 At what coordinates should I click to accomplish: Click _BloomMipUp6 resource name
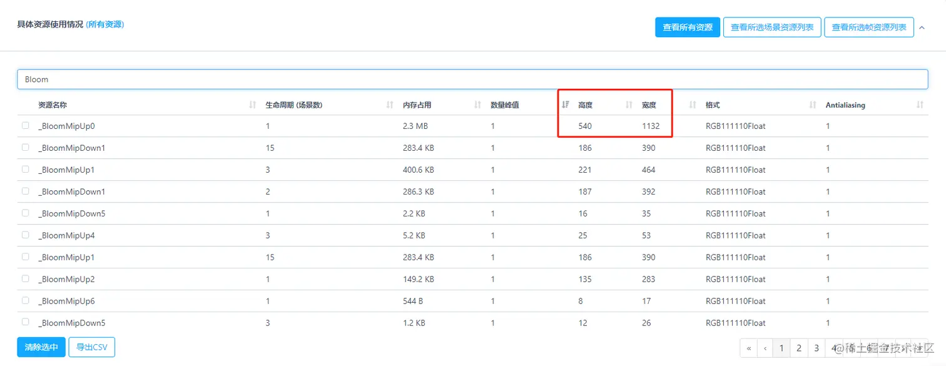(x=66, y=301)
